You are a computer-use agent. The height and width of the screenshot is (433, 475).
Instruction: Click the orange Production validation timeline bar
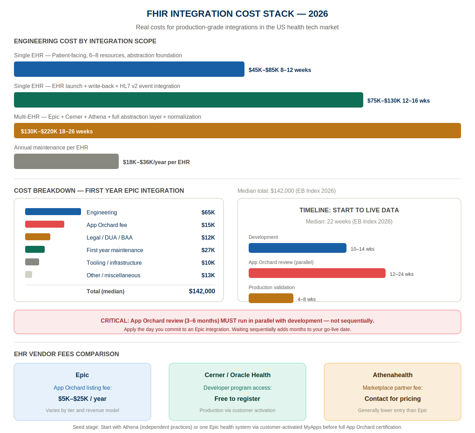(x=271, y=298)
